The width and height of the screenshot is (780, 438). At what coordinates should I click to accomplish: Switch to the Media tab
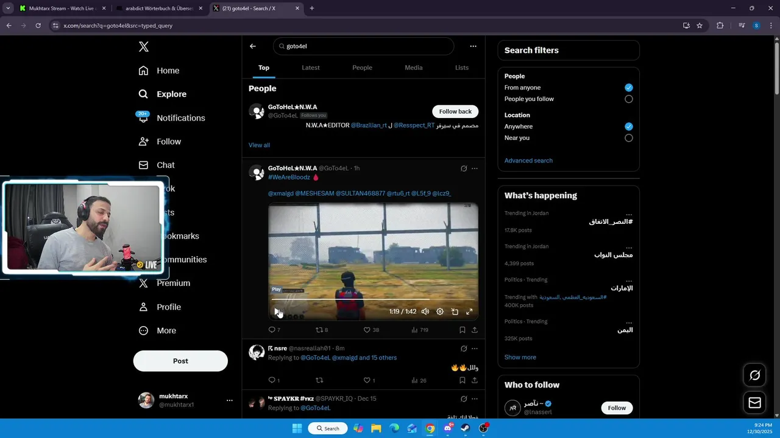(414, 68)
